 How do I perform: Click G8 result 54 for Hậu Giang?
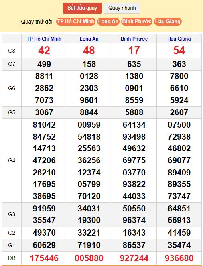coord(179,51)
